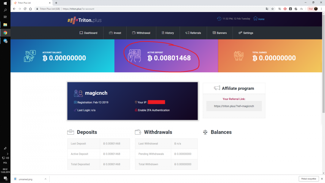Open a new browser tab
The width and height of the screenshot is (325, 183).
(56, 3)
